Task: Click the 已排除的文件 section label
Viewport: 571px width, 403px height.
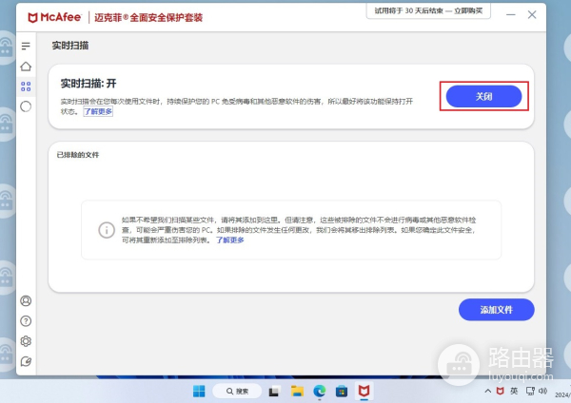Action: point(78,155)
